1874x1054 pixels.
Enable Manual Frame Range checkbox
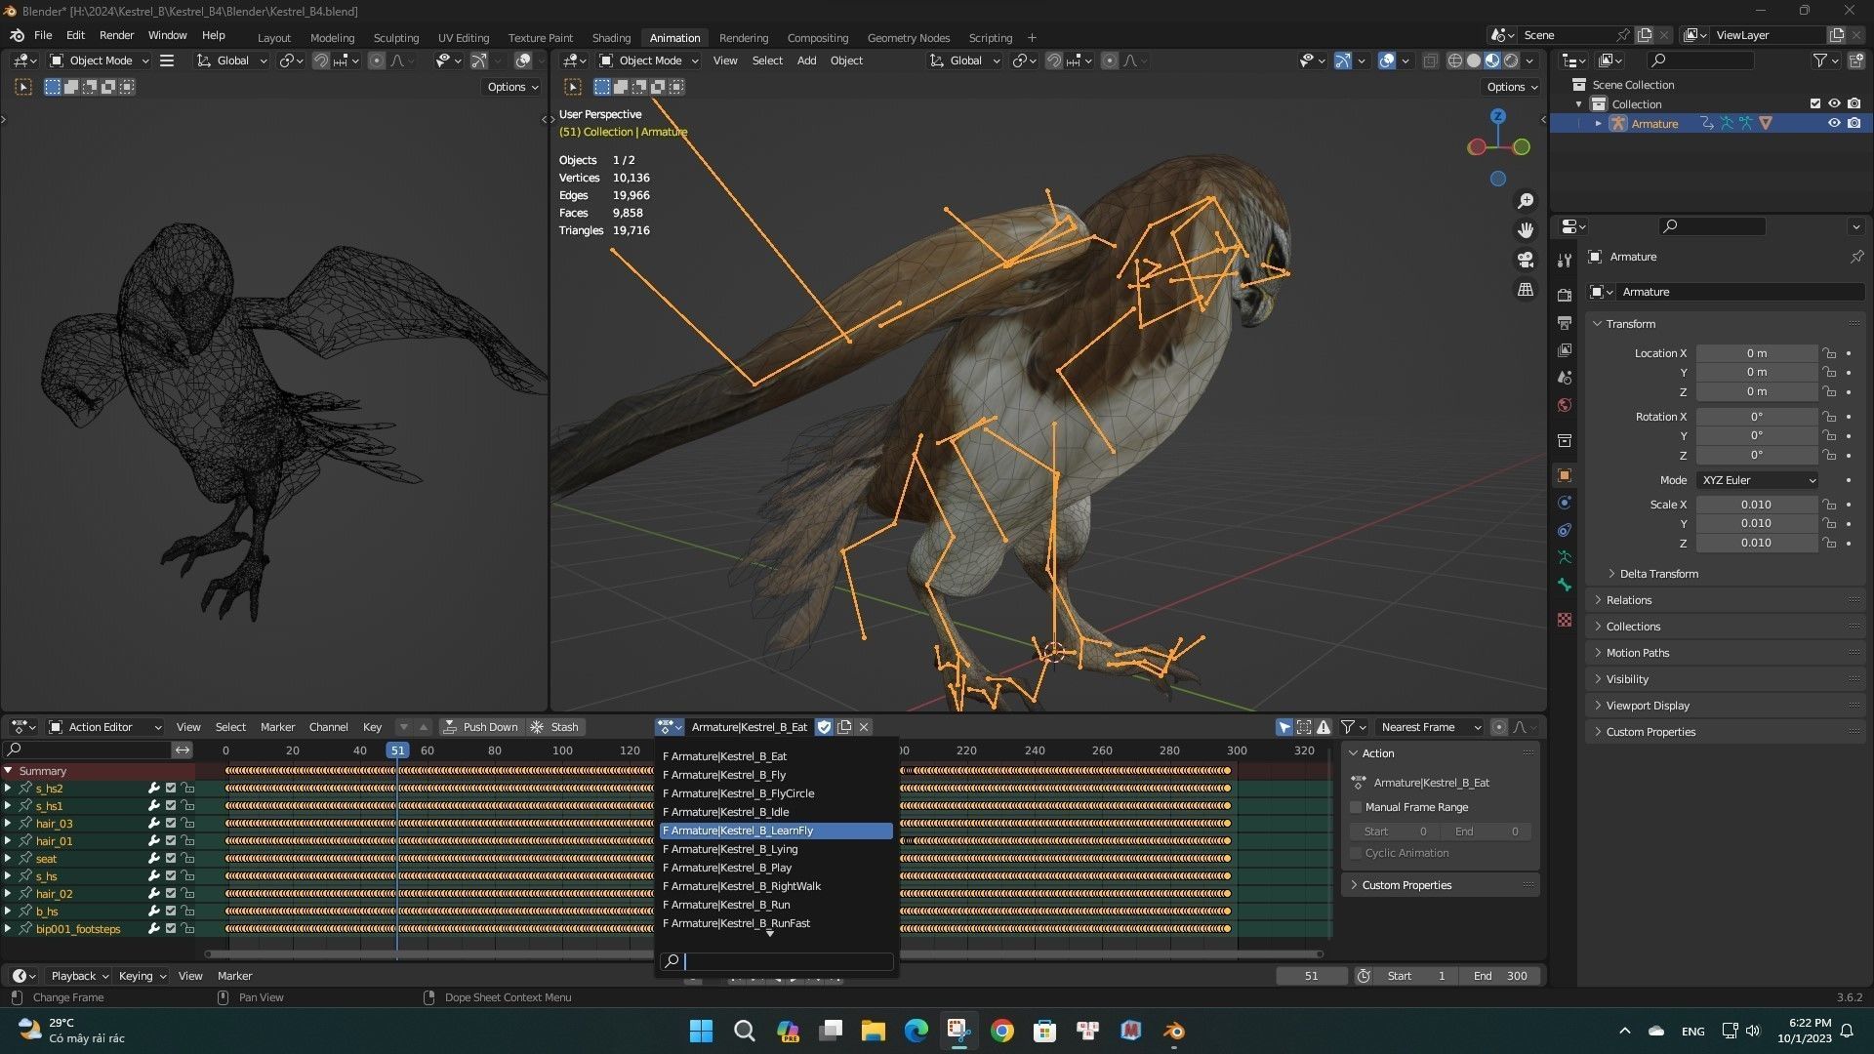tap(1356, 807)
